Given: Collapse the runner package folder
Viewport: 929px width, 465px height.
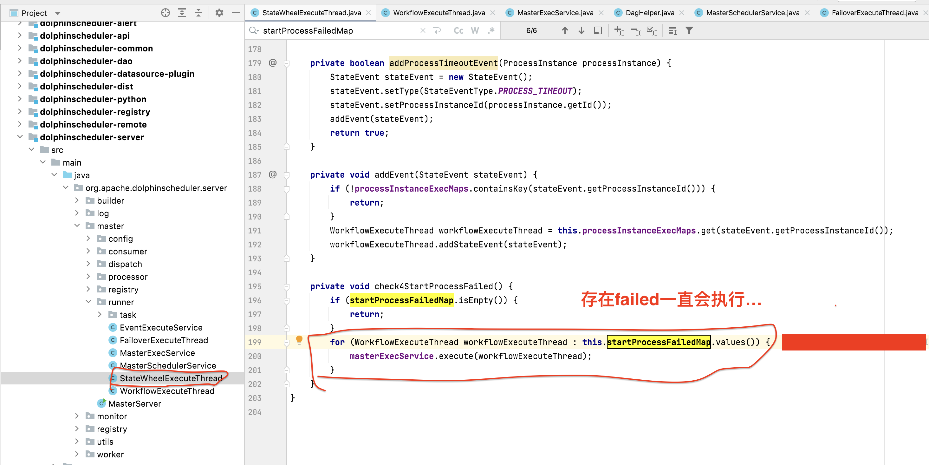Looking at the screenshot, I should pyautogui.click(x=88, y=302).
